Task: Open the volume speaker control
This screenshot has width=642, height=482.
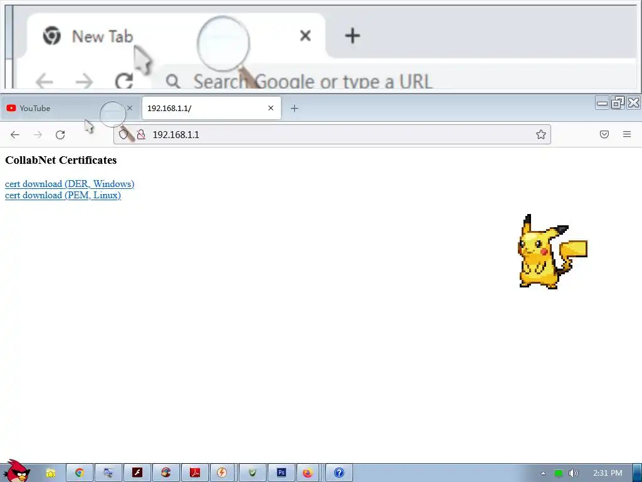Action: (x=573, y=473)
